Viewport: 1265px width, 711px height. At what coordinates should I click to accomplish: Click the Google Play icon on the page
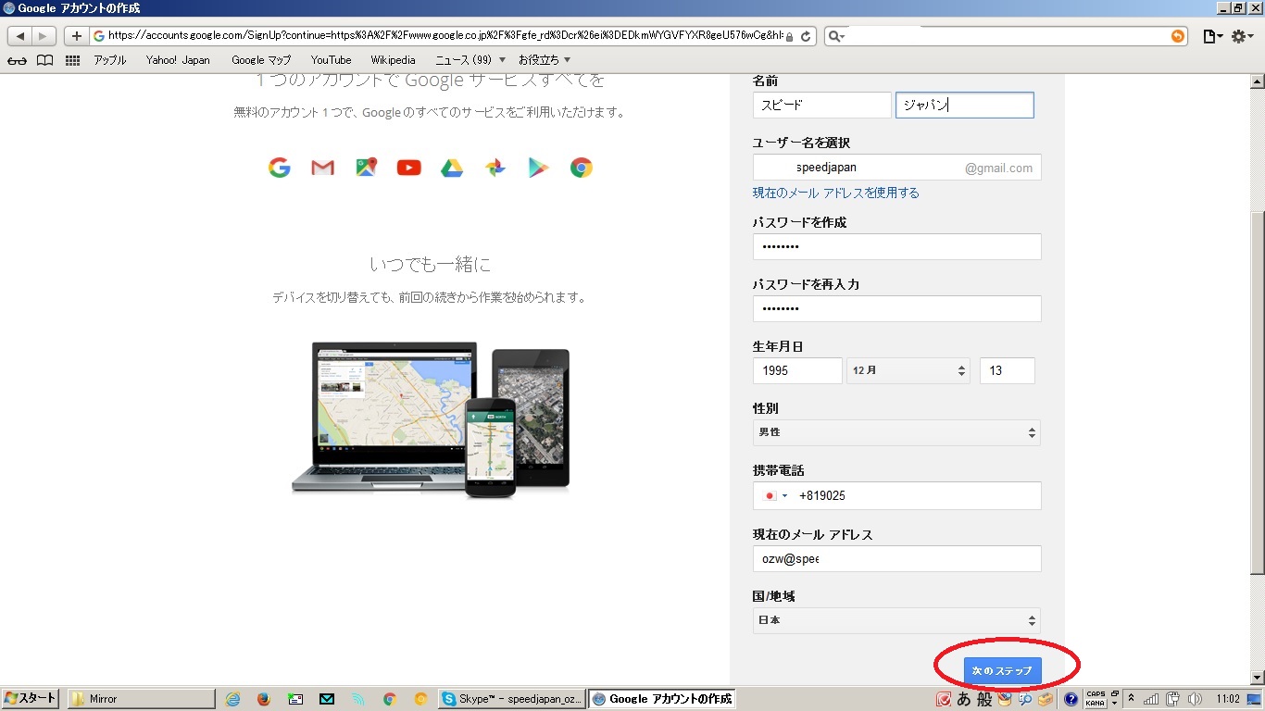(538, 168)
